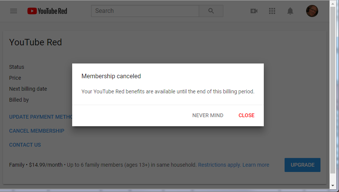The height and width of the screenshot is (192, 339).
Task: Open the account avatar menu
Action: 312,11
